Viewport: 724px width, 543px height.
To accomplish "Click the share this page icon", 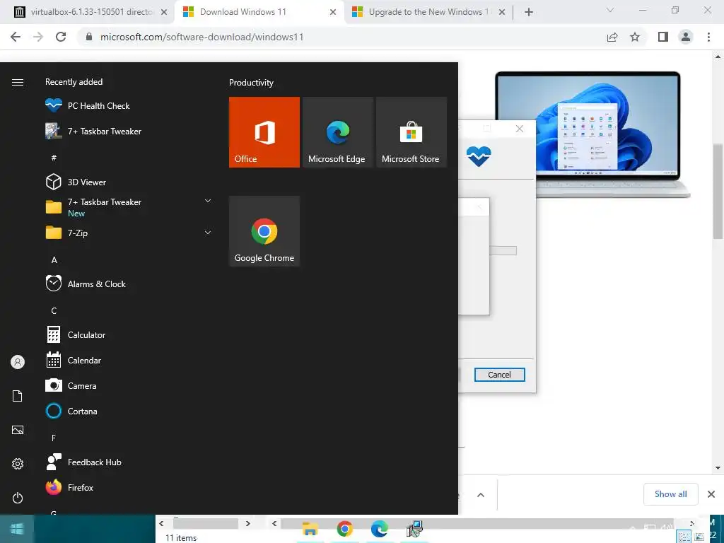I will (612, 37).
